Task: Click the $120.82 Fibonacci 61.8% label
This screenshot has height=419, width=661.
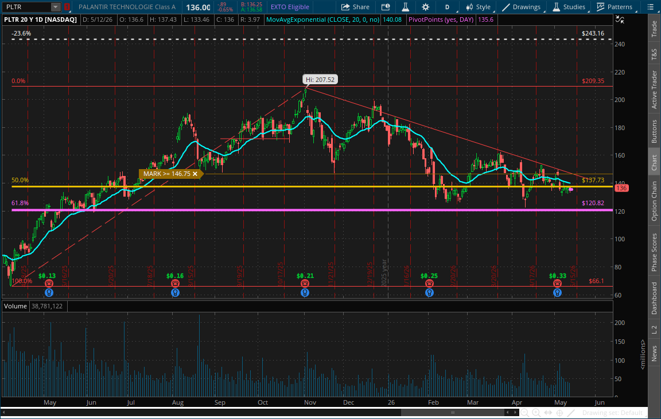Action: point(593,203)
